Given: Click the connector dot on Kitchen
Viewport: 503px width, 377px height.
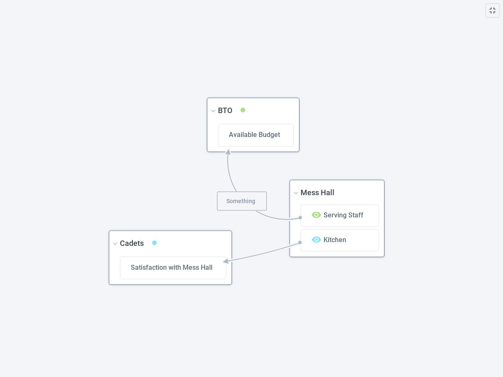Looking at the screenshot, I should coord(300,242).
